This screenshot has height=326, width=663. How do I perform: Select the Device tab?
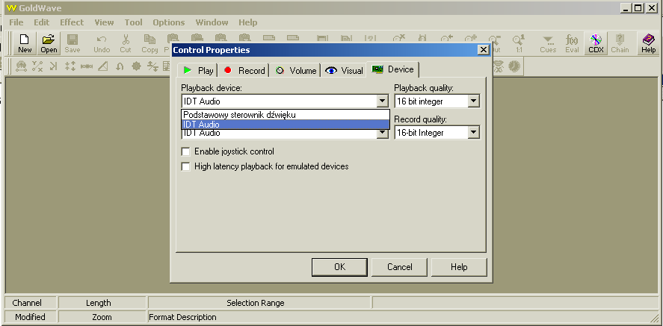(392, 69)
